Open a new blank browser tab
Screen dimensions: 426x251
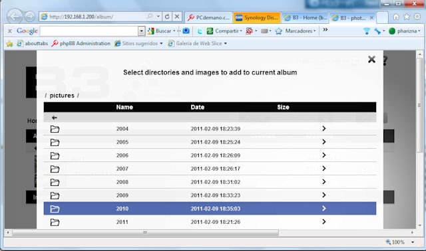pyautogui.click(x=382, y=18)
